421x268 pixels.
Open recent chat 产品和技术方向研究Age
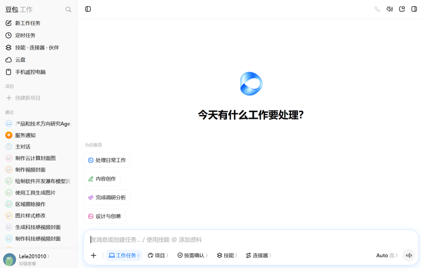[39, 124]
